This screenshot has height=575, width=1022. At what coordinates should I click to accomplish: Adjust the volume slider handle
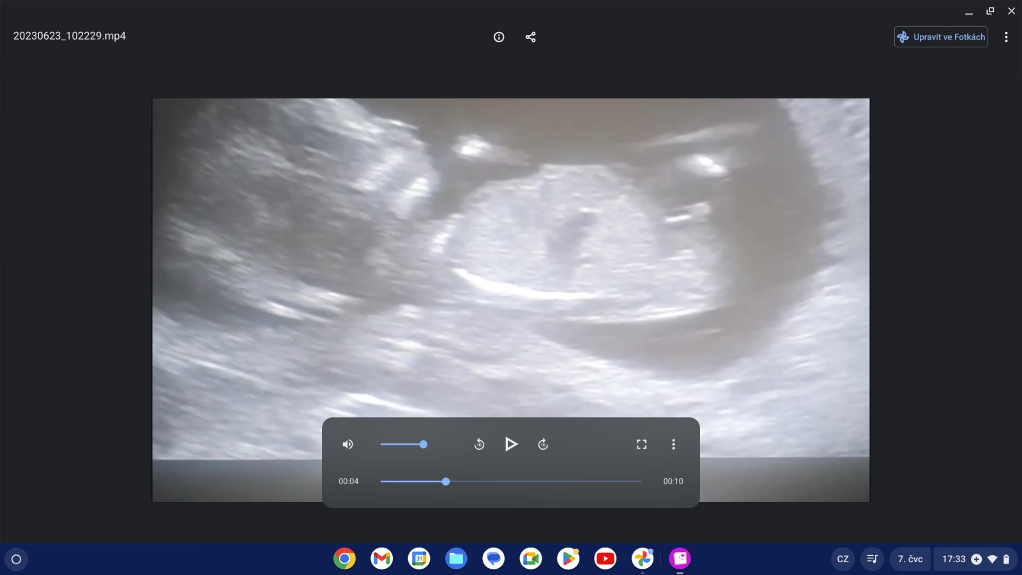click(x=423, y=444)
